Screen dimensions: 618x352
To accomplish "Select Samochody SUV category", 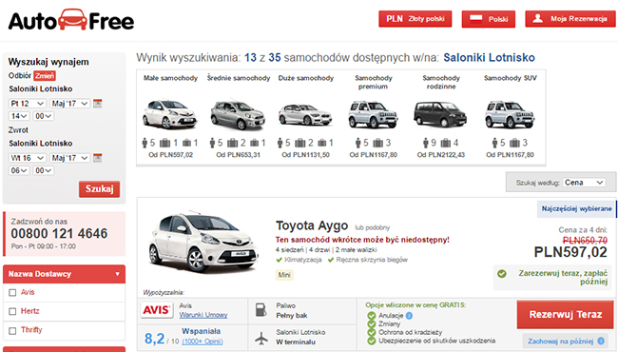I will 510,117.
